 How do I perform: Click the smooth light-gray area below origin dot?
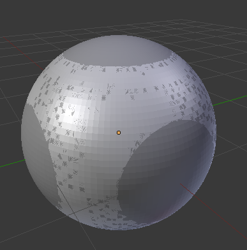(x=107, y=161)
